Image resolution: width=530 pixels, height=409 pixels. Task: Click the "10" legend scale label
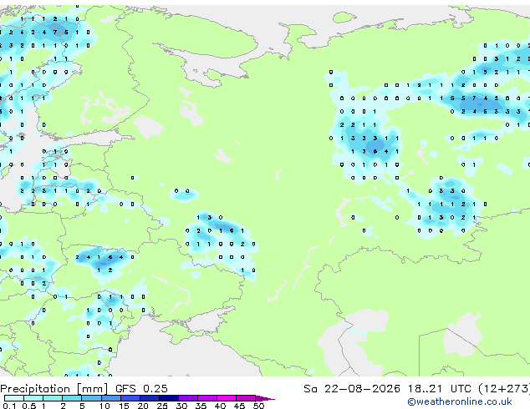point(104,406)
